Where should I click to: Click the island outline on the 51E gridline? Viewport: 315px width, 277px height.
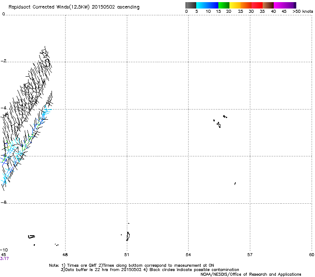(128, 236)
